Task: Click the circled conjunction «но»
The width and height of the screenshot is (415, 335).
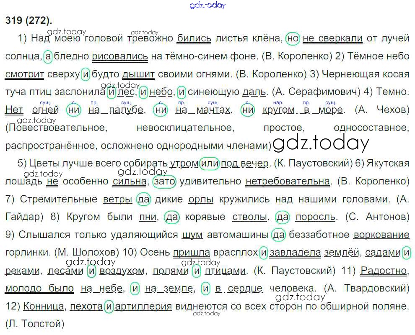Action: [x=293, y=38]
